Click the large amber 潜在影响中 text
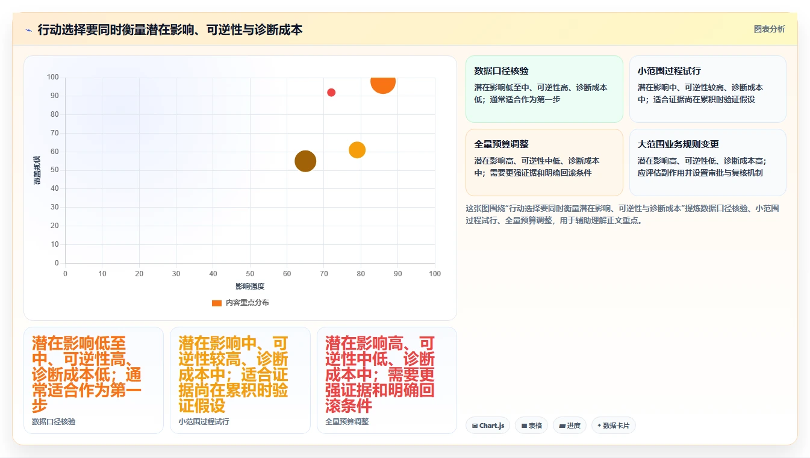 pyautogui.click(x=234, y=374)
